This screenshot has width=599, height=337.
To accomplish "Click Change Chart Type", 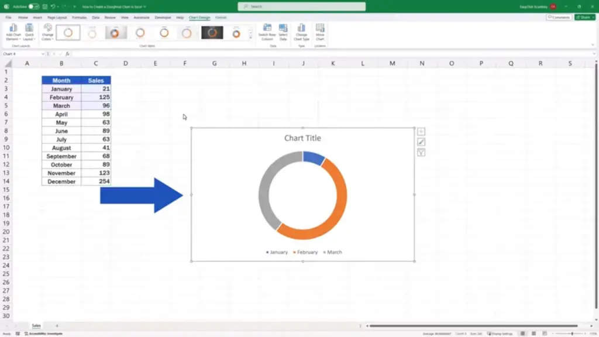I will point(301,33).
